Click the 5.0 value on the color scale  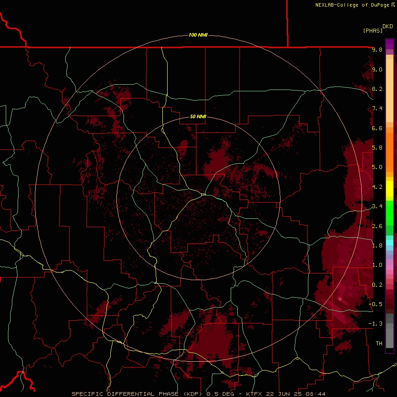pos(377,167)
